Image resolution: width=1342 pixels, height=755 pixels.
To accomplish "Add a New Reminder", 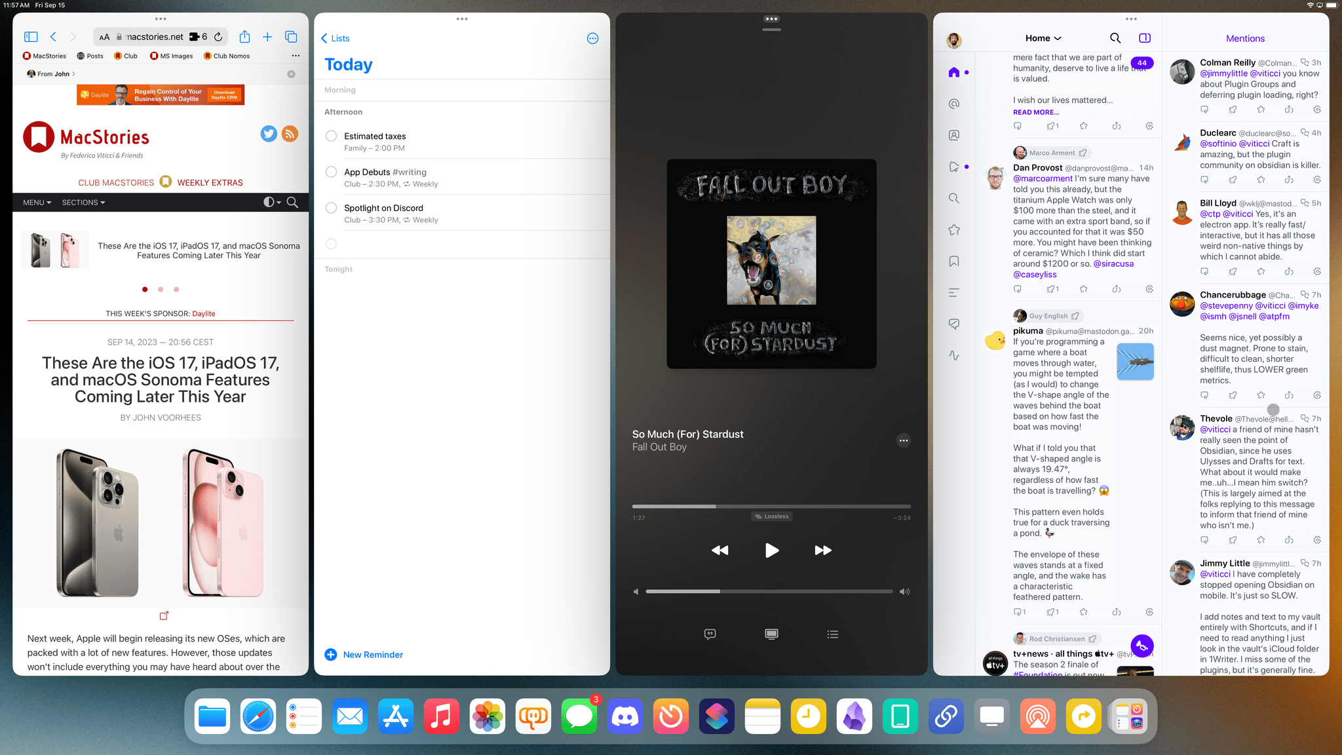I will click(364, 655).
